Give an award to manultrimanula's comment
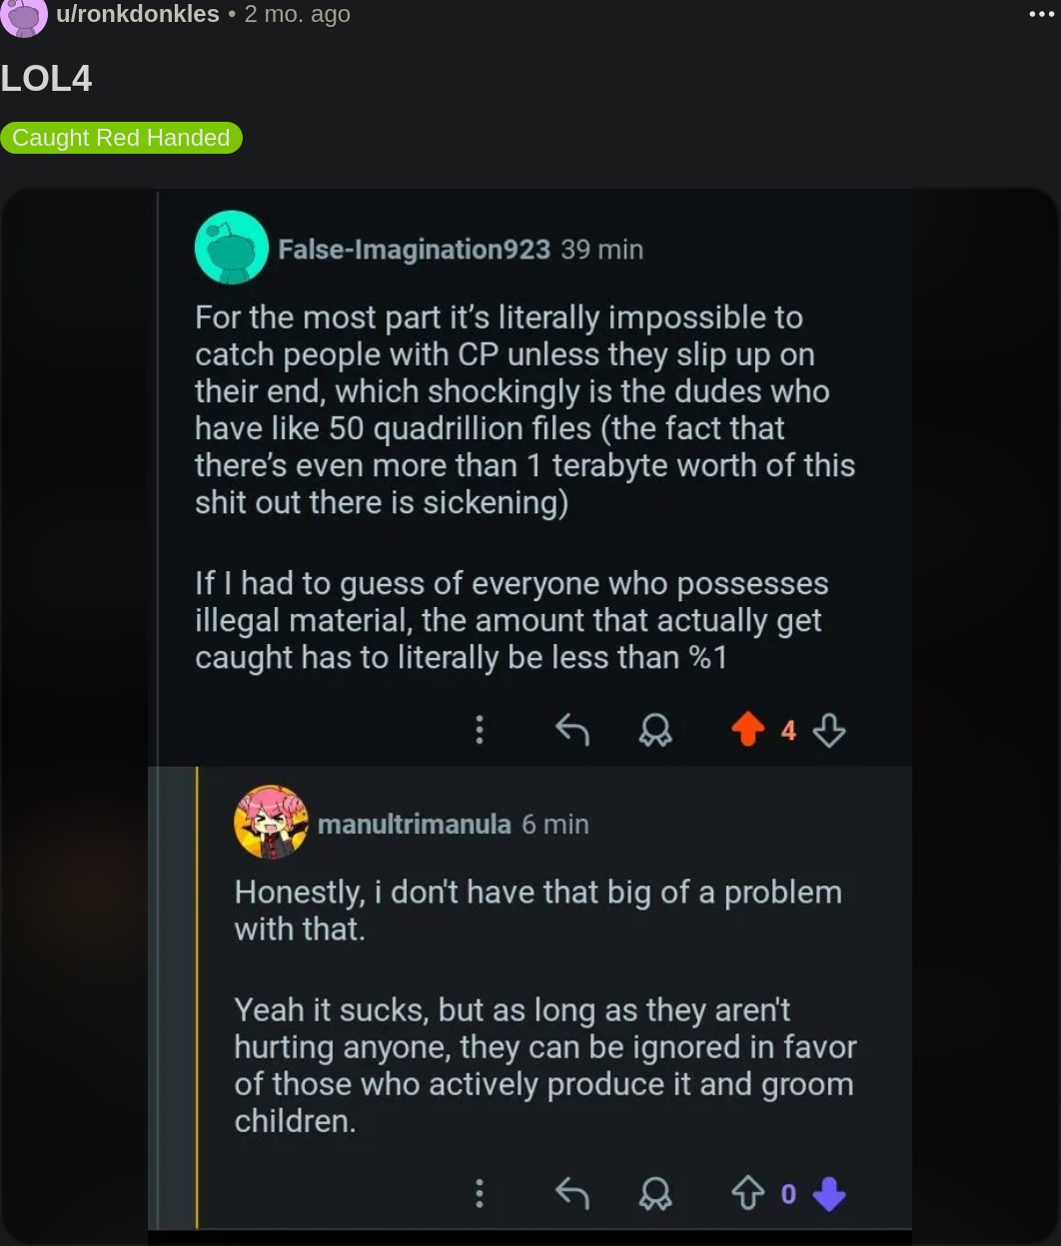The width and height of the screenshot is (1061, 1246). [655, 1193]
